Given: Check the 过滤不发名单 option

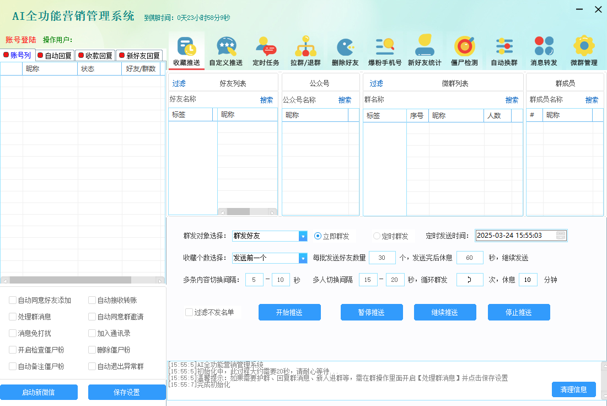Looking at the screenshot, I should pyautogui.click(x=188, y=312).
